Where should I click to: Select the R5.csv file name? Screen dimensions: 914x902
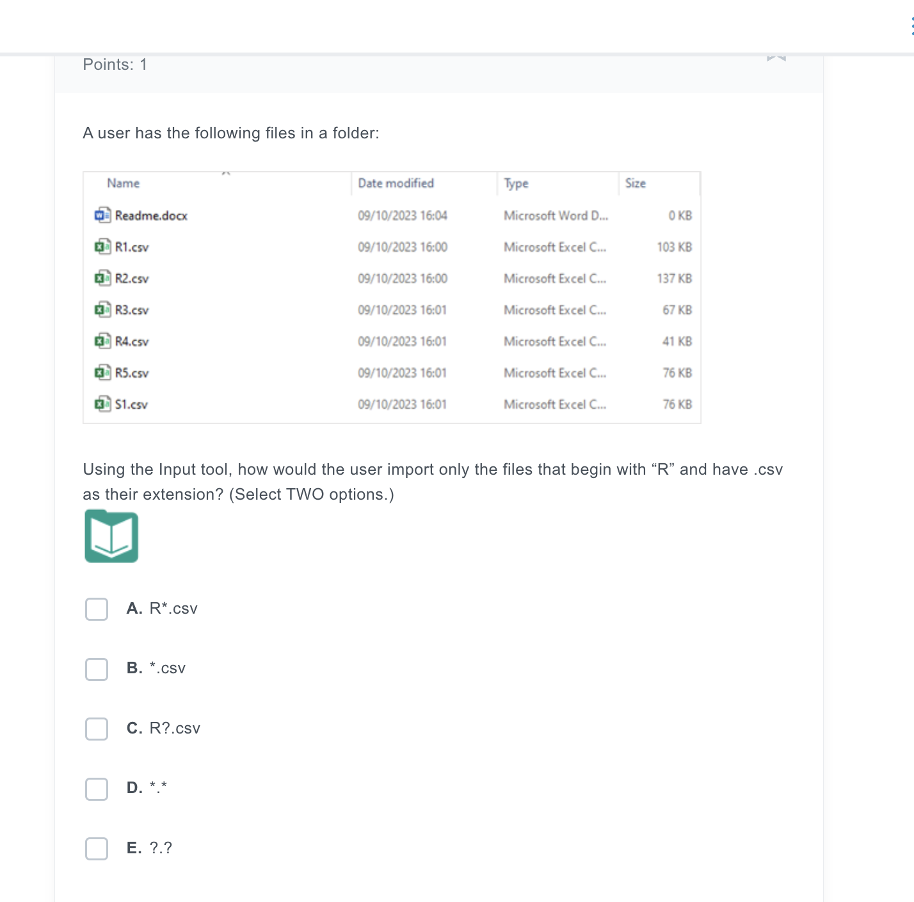point(132,373)
